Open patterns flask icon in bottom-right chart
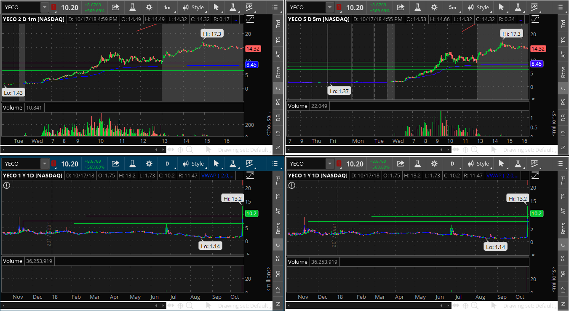 (517, 164)
